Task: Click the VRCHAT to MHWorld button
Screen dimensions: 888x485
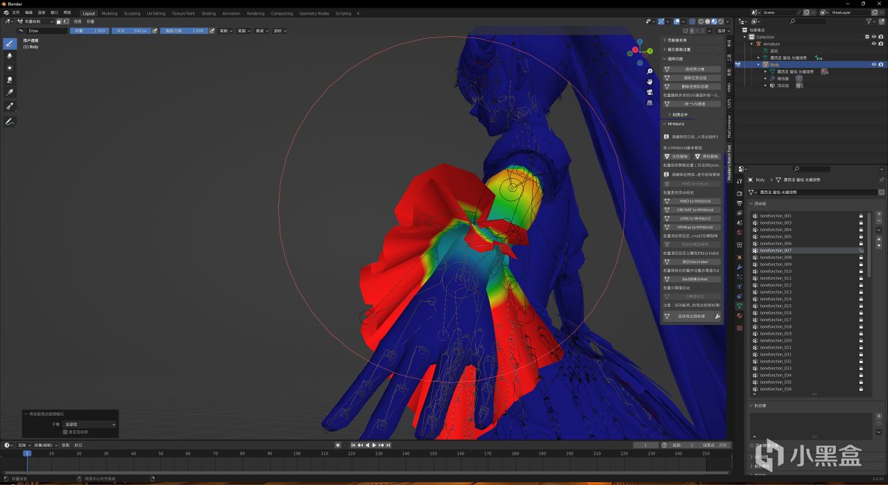Action: [x=694, y=210]
